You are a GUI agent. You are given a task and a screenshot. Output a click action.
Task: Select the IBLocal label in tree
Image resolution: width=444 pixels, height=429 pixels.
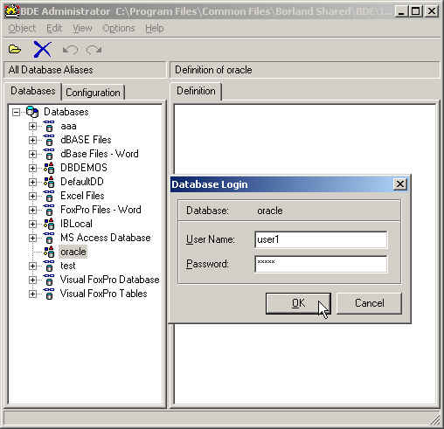point(76,224)
